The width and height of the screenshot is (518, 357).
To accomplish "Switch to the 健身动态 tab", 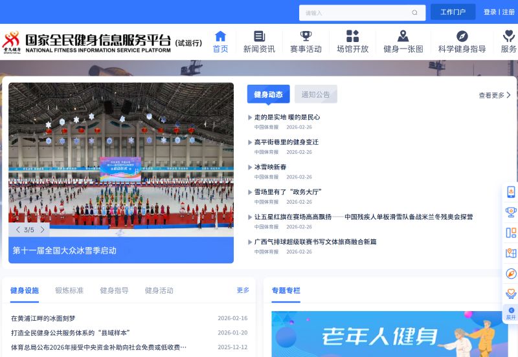I will (268, 94).
